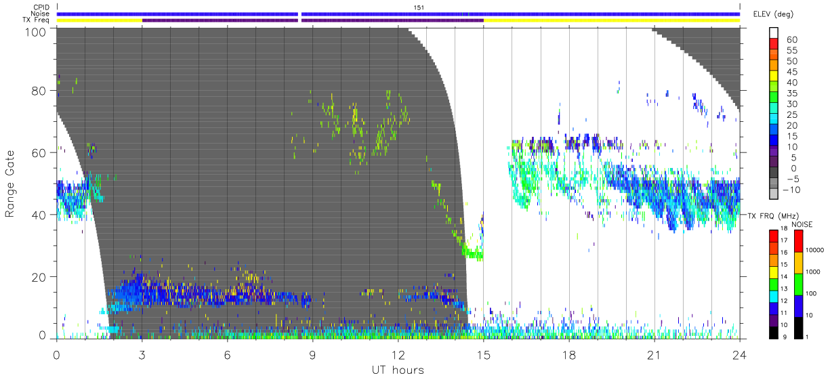Viewport: 832px width, 384px height.
Task: Click the '15' tick on the UT hours axis
Action: (483, 355)
